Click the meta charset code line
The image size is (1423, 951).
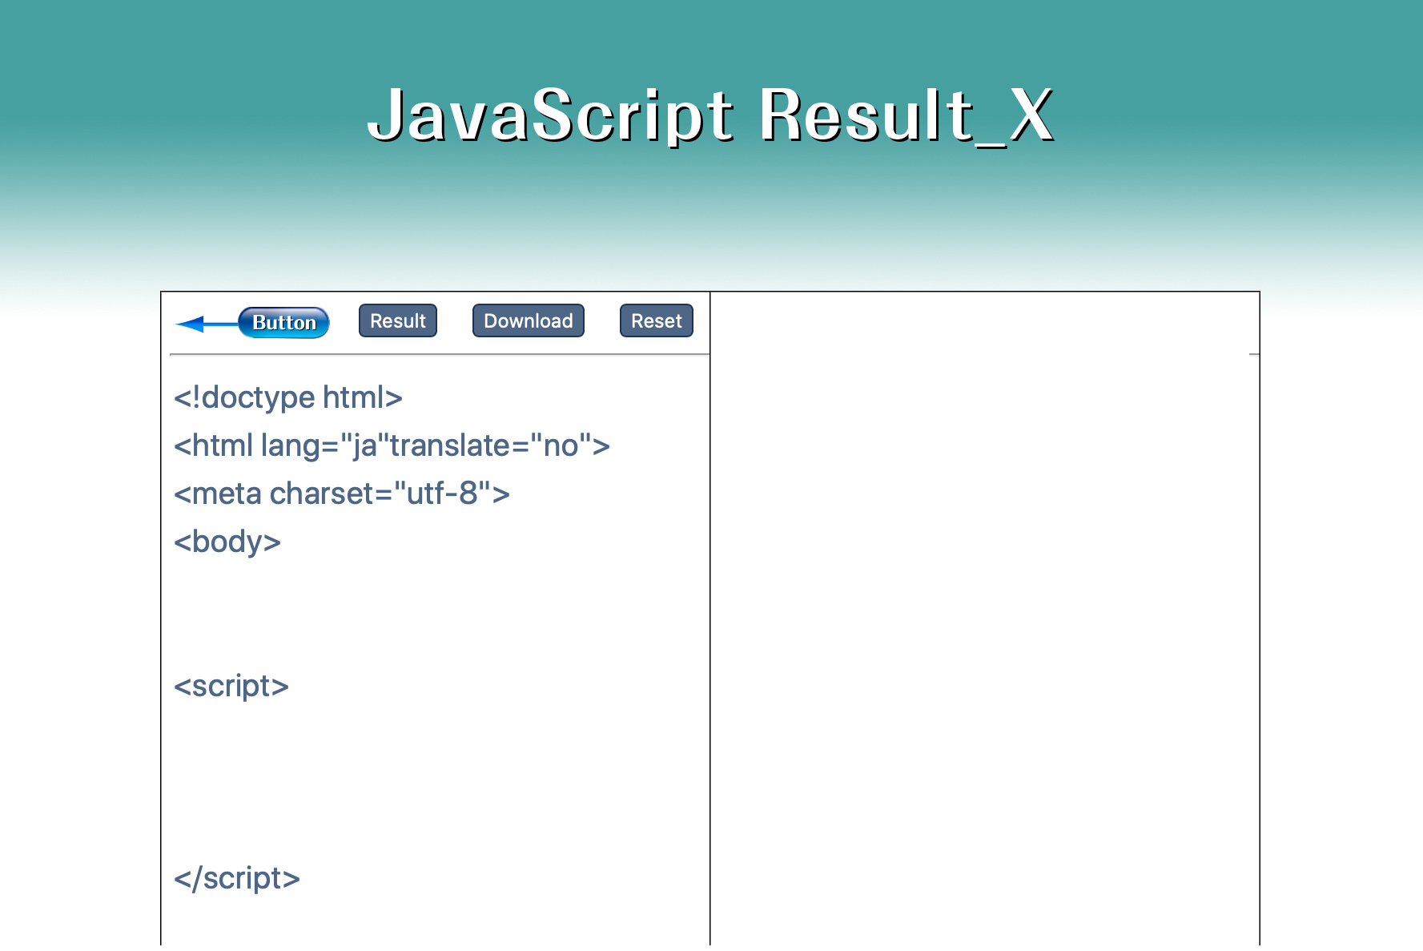(x=341, y=494)
